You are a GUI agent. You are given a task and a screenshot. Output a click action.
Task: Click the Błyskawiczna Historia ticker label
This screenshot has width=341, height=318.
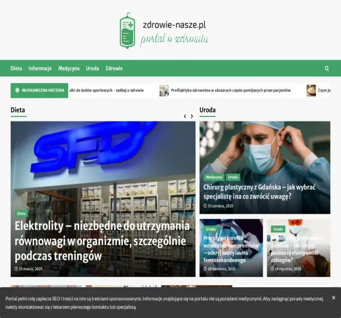tap(39, 90)
